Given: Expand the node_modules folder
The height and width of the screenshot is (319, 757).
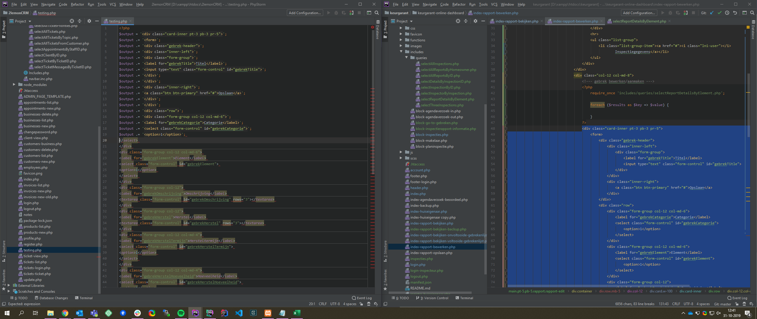Looking at the screenshot, I should click(x=14, y=85).
